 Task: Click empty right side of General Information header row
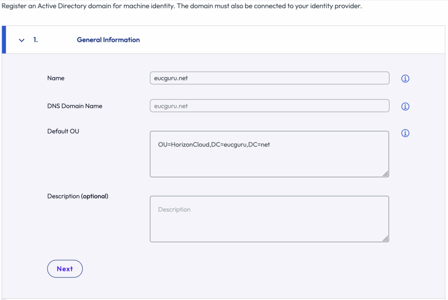point(306,40)
